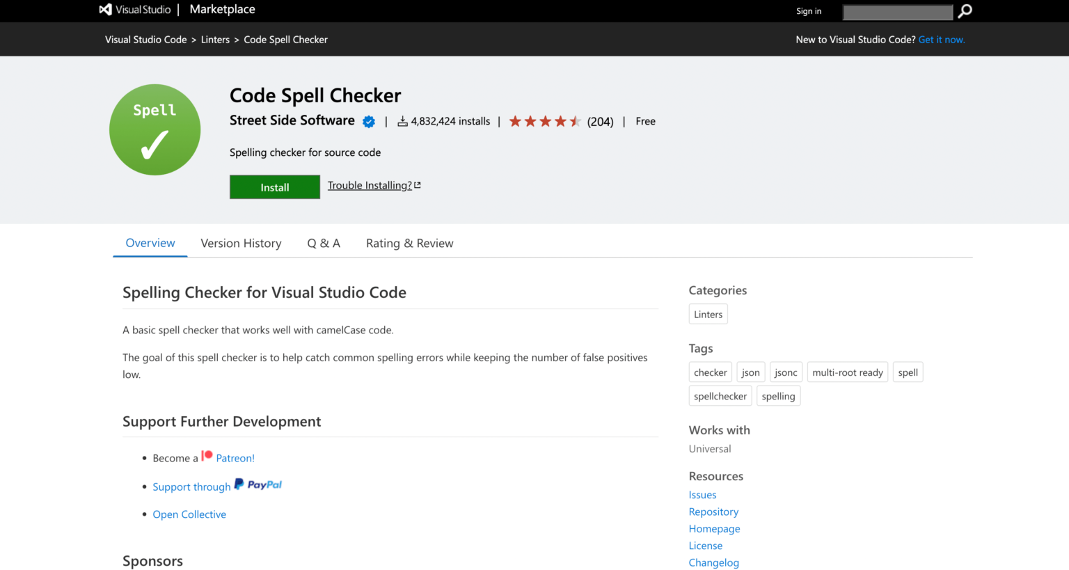Click the fourth star in the rating

(560, 120)
